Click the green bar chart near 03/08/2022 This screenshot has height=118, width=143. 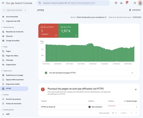93,53
